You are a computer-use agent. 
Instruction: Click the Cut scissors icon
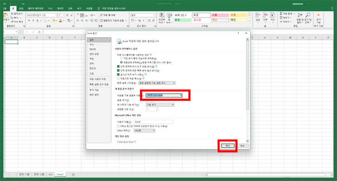tap(12, 14)
